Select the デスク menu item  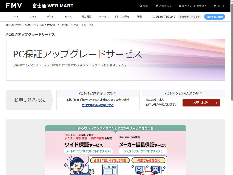tap(51, 17)
